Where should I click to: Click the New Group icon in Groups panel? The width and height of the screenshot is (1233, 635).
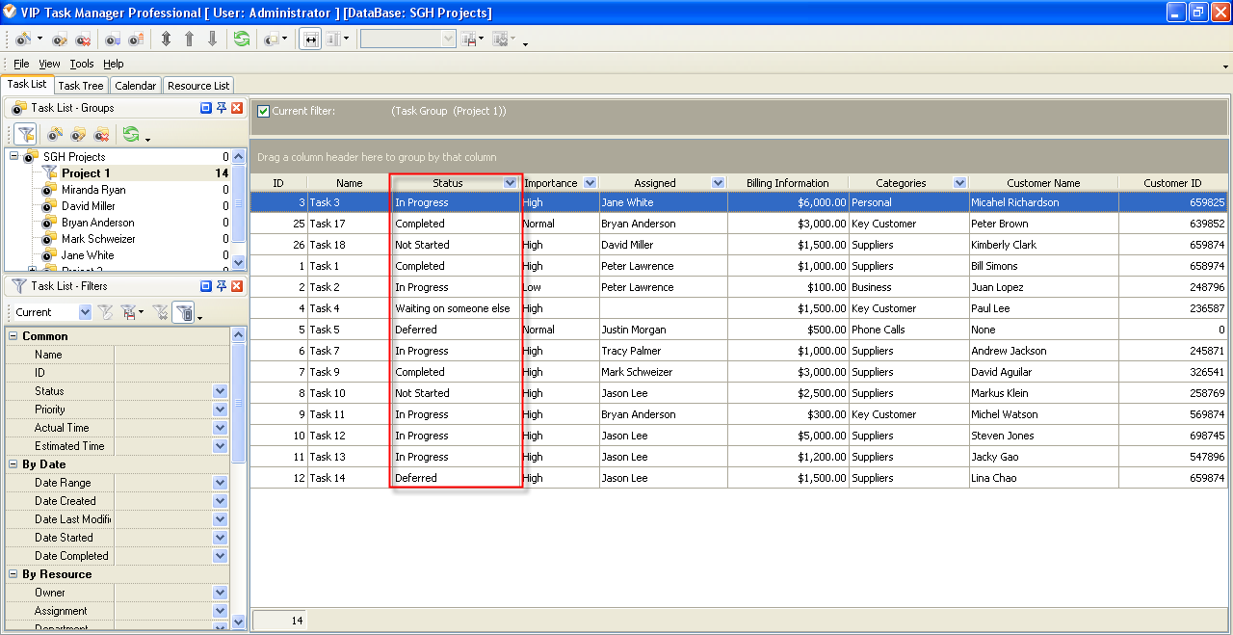point(56,135)
